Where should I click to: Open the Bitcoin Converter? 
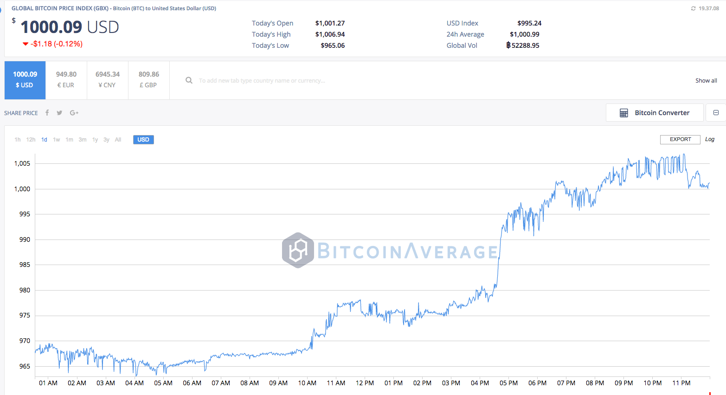pos(662,113)
